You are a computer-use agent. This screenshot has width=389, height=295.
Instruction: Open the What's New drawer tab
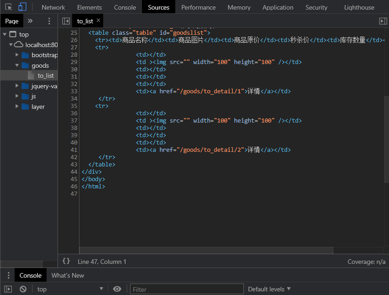point(68,275)
